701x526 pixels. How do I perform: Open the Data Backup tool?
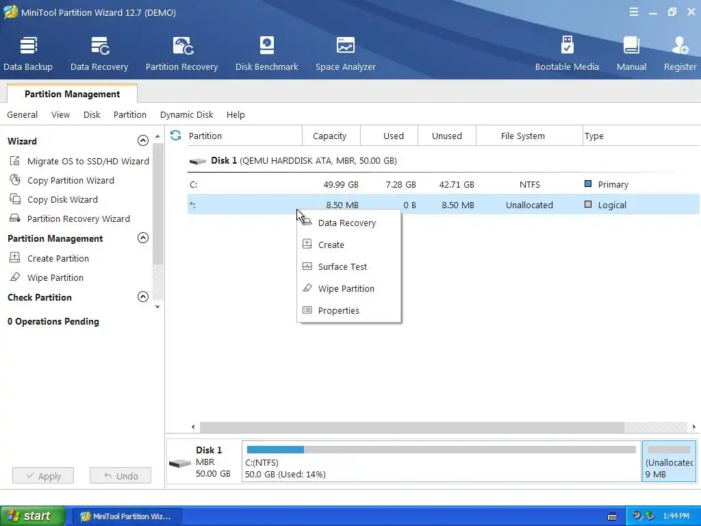coord(27,53)
